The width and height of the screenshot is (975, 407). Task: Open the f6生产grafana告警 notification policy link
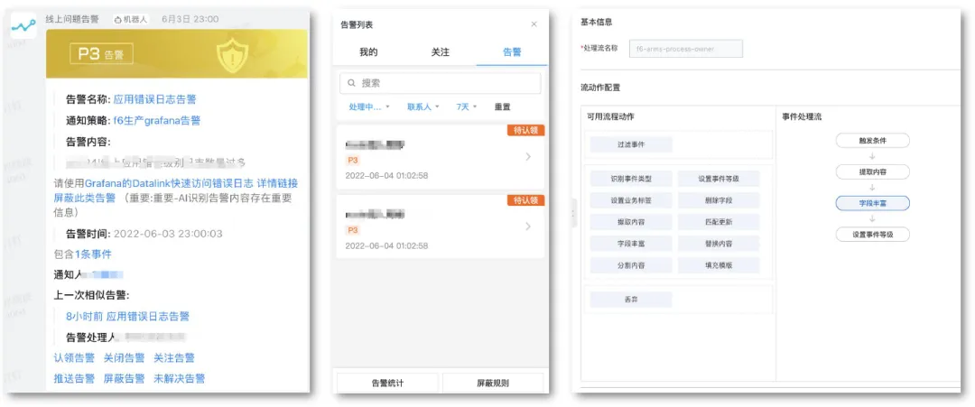157,121
